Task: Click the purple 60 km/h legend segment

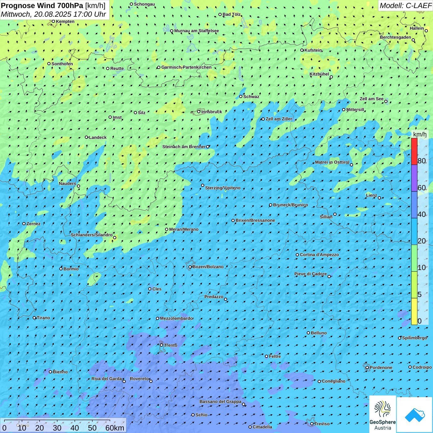Action: coord(414,178)
